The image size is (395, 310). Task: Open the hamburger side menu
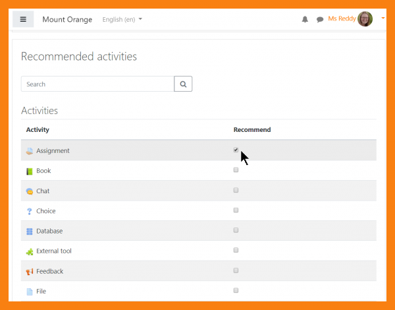(x=23, y=19)
